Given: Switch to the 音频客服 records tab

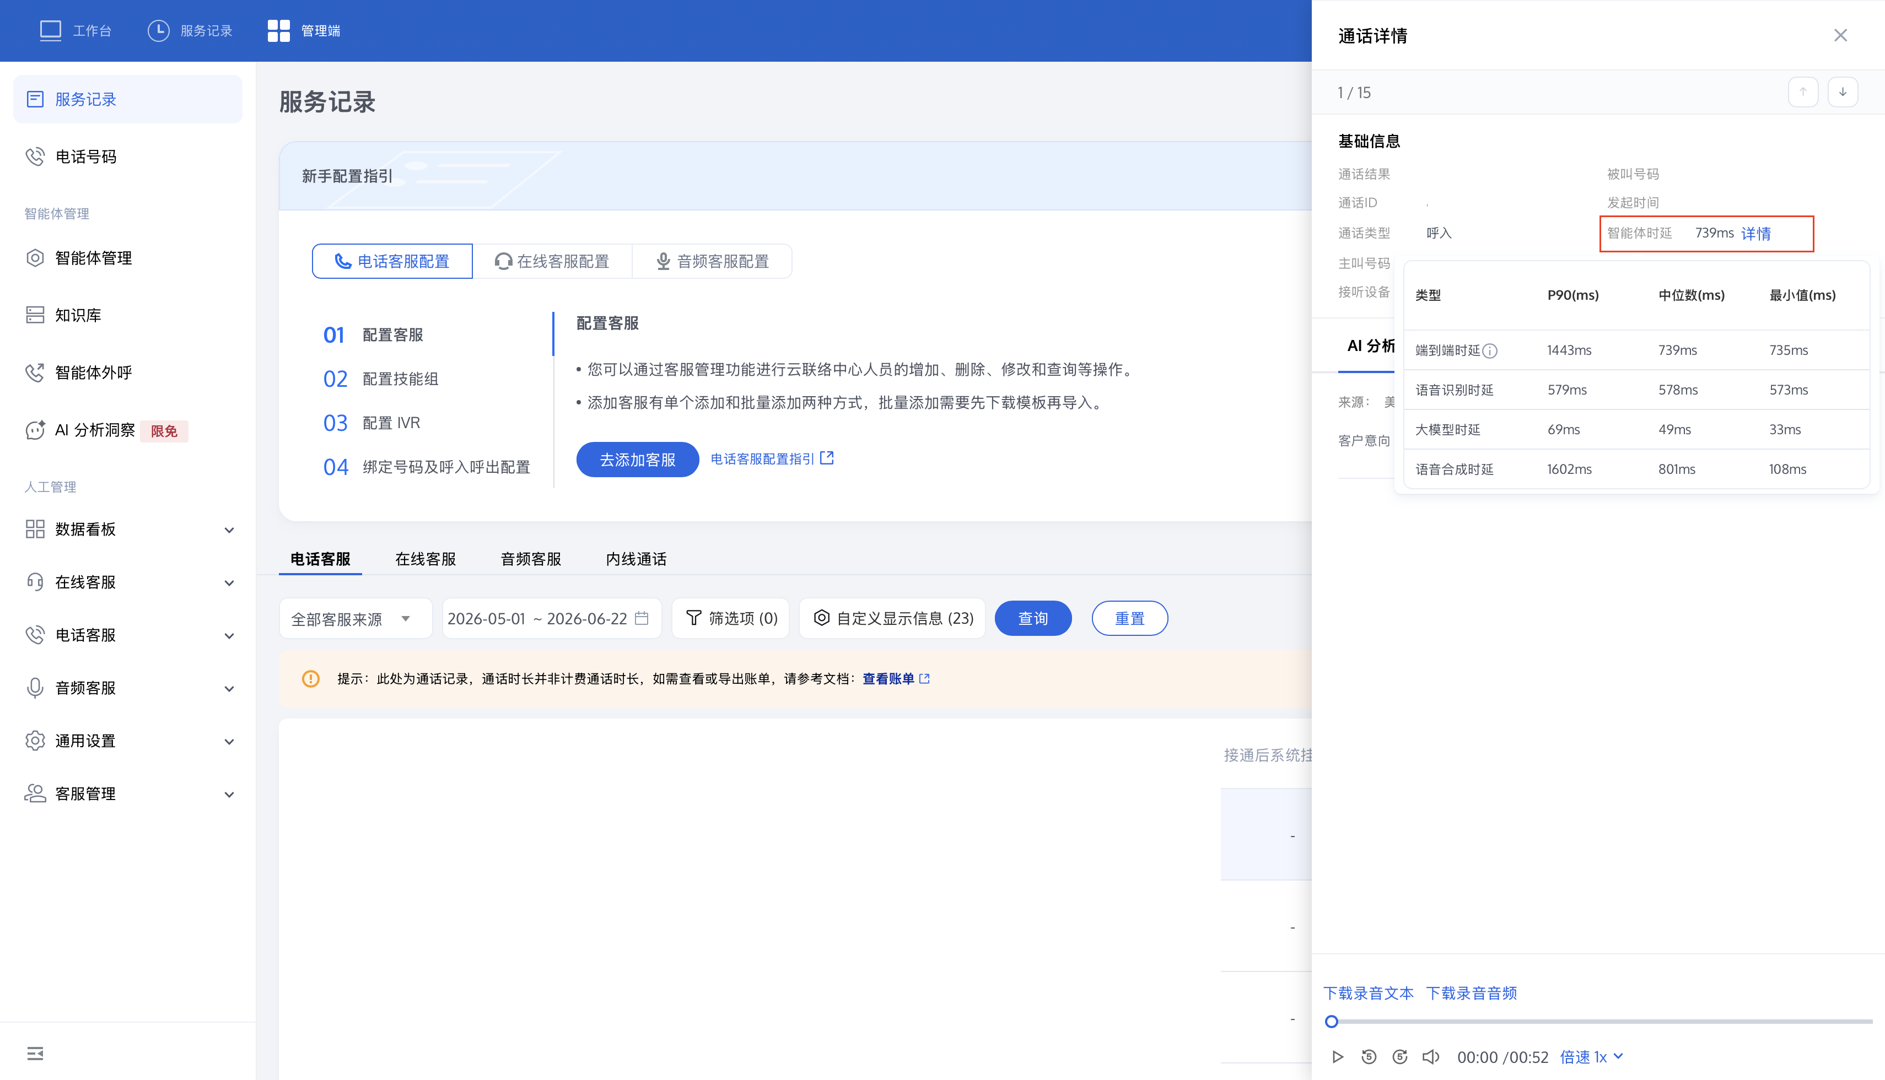Looking at the screenshot, I should pyautogui.click(x=531, y=559).
